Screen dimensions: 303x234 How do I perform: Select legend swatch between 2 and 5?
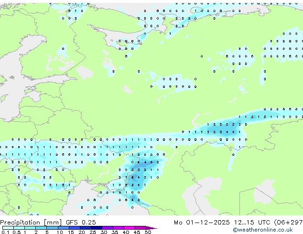(x=41, y=228)
